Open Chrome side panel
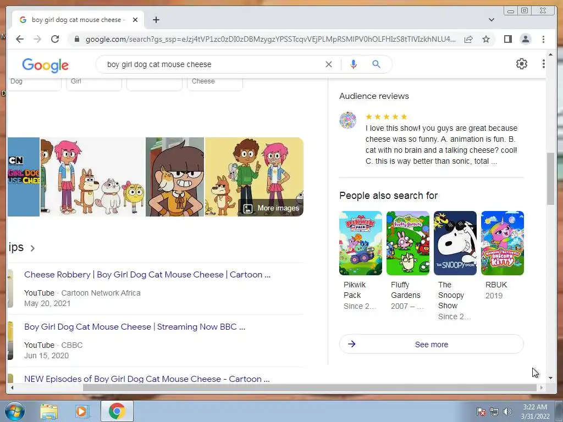This screenshot has height=422, width=563. [507, 39]
